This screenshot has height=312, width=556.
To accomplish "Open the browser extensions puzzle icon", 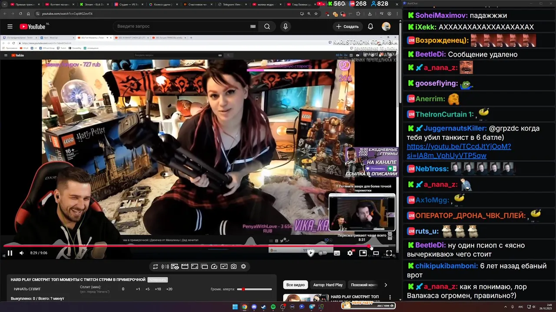I will click(x=358, y=13).
